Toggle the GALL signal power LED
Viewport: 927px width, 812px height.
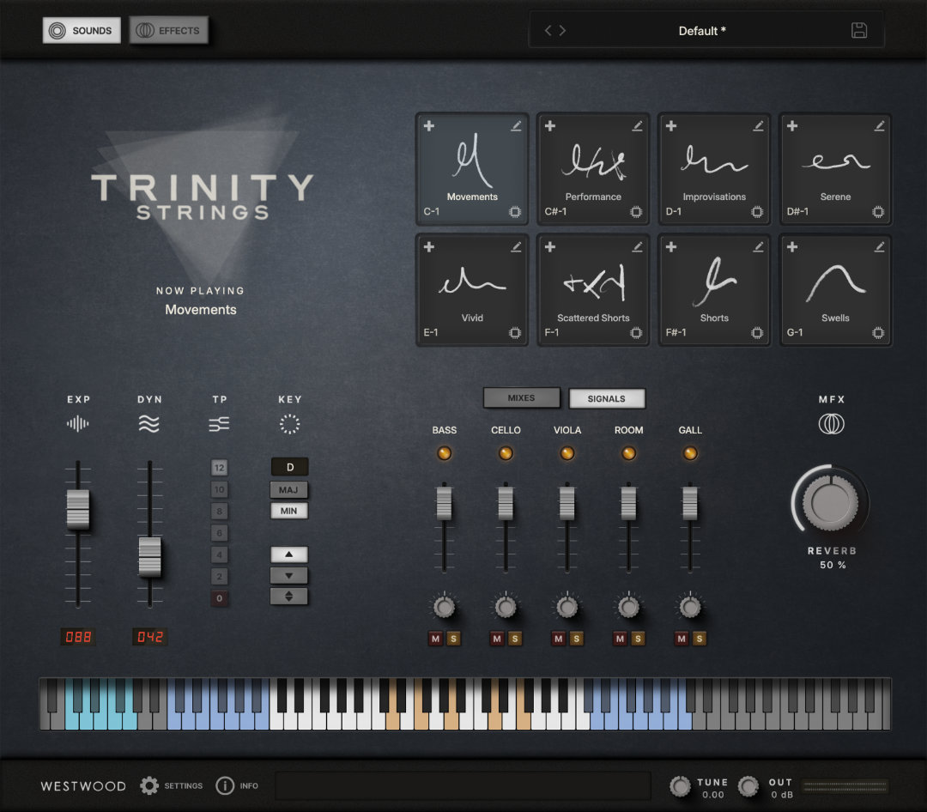[x=690, y=453]
